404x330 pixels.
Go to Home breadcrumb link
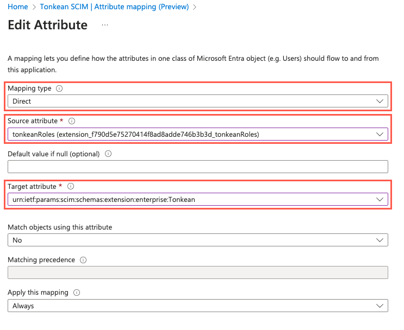tap(18, 7)
